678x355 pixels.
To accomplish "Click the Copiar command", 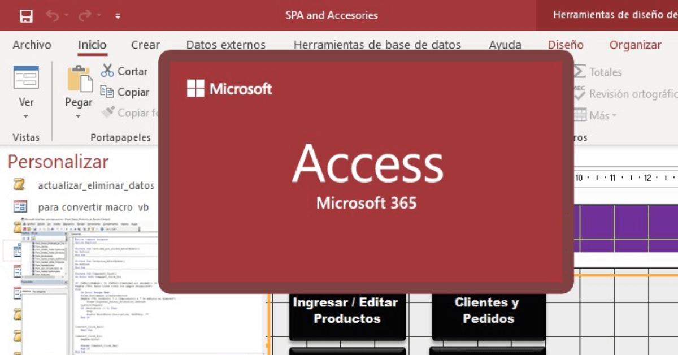I will click(x=125, y=92).
